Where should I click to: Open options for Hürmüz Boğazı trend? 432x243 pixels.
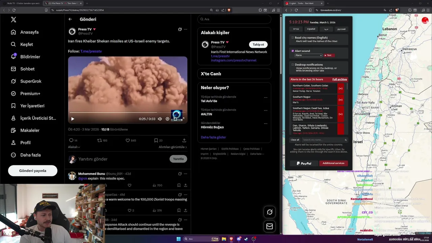coord(266,124)
